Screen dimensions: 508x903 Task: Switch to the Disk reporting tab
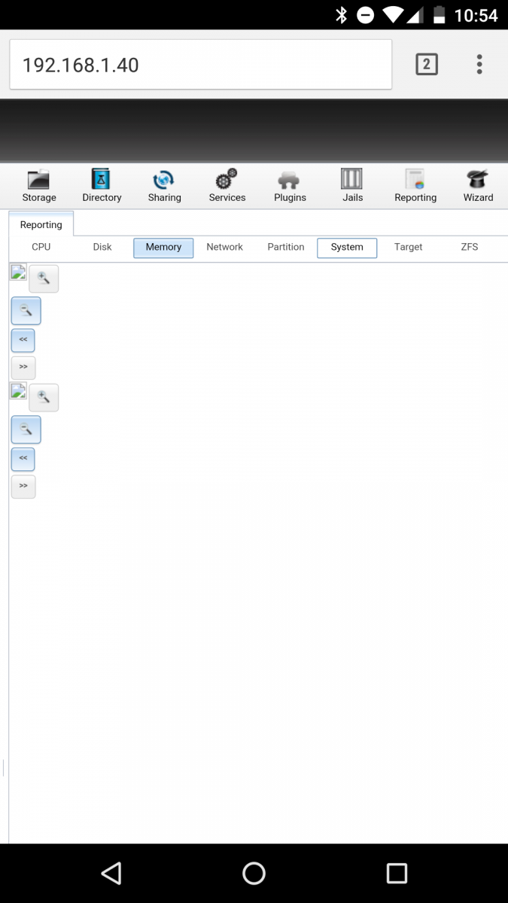(x=102, y=247)
